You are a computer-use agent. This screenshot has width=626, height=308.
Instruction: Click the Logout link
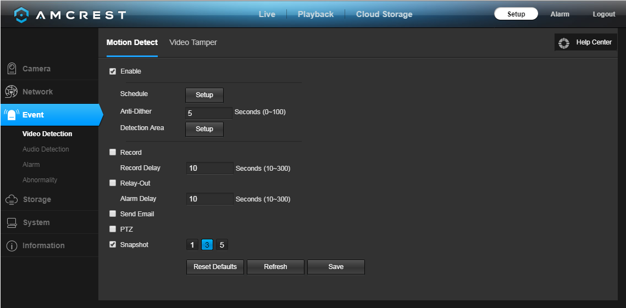(x=604, y=14)
